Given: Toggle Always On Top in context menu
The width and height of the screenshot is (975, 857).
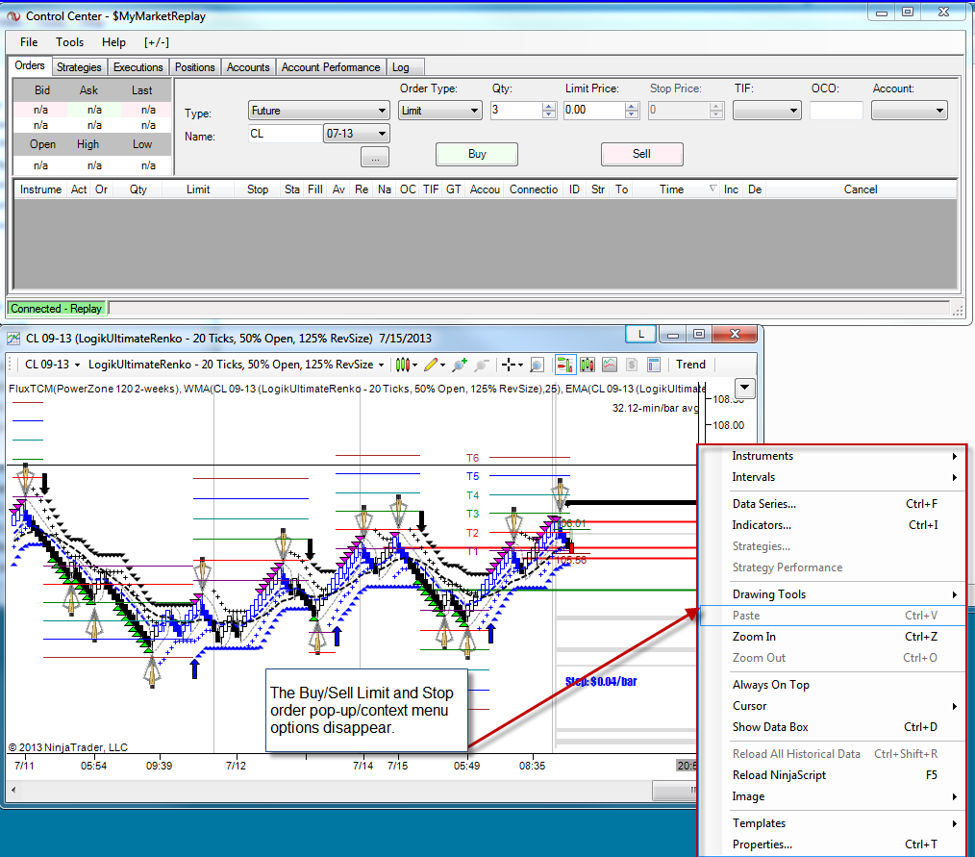Looking at the screenshot, I should pyautogui.click(x=770, y=685).
